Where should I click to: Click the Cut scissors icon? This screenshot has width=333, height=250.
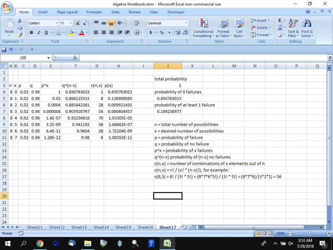(x=20, y=20)
